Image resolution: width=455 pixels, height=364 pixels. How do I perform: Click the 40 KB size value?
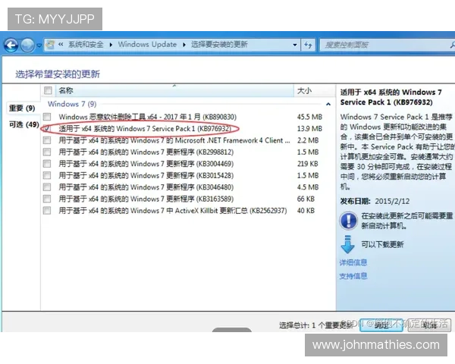[306, 211]
